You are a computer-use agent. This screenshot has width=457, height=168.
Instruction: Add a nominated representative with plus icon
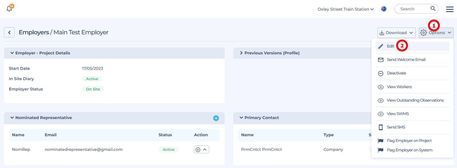pyautogui.click(x=216, y=118)
